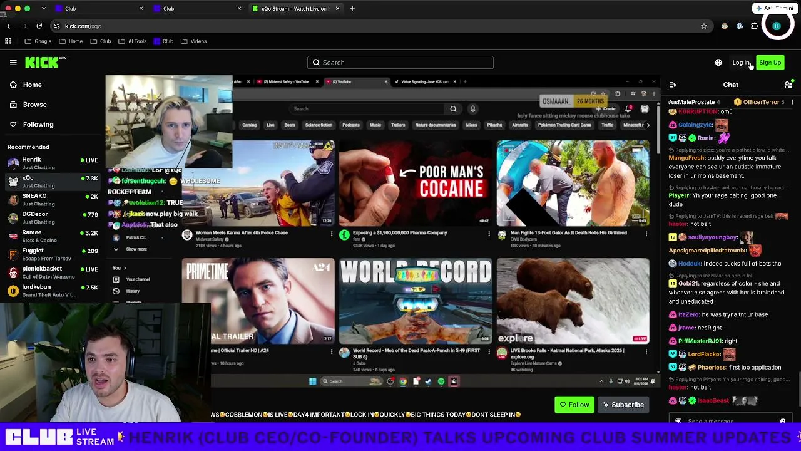Image resolution: width=801 pixels, height=451 pixels.
Task: Click the streamed YouTube microphone search icon
Action: tap(473, 109)
